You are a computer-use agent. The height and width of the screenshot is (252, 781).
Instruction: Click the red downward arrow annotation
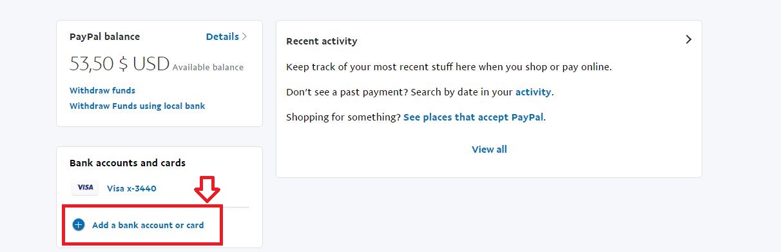(x=207, y=189)
